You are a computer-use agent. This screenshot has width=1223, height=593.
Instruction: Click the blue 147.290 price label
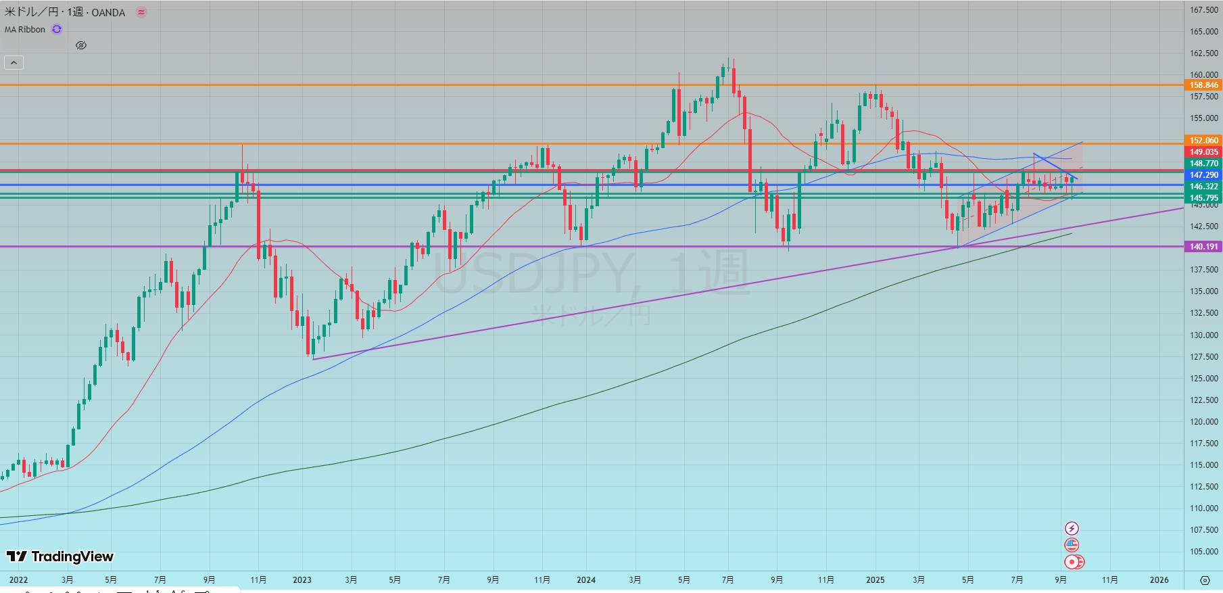pos(1203,175)
